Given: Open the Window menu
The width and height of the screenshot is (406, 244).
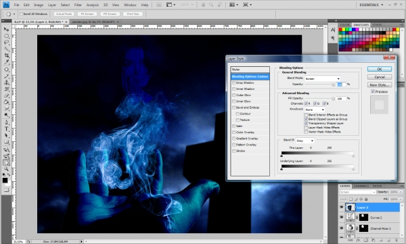Looking at the screenshot, I should [130, 5].
